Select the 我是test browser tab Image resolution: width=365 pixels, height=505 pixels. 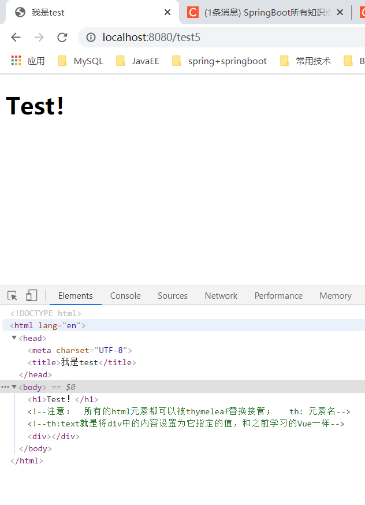pos(92,13)
